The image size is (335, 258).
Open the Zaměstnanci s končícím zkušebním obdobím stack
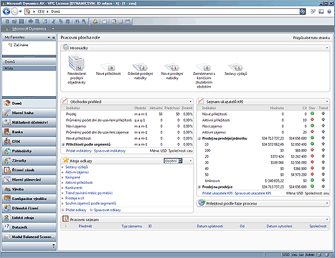point(204,76)
